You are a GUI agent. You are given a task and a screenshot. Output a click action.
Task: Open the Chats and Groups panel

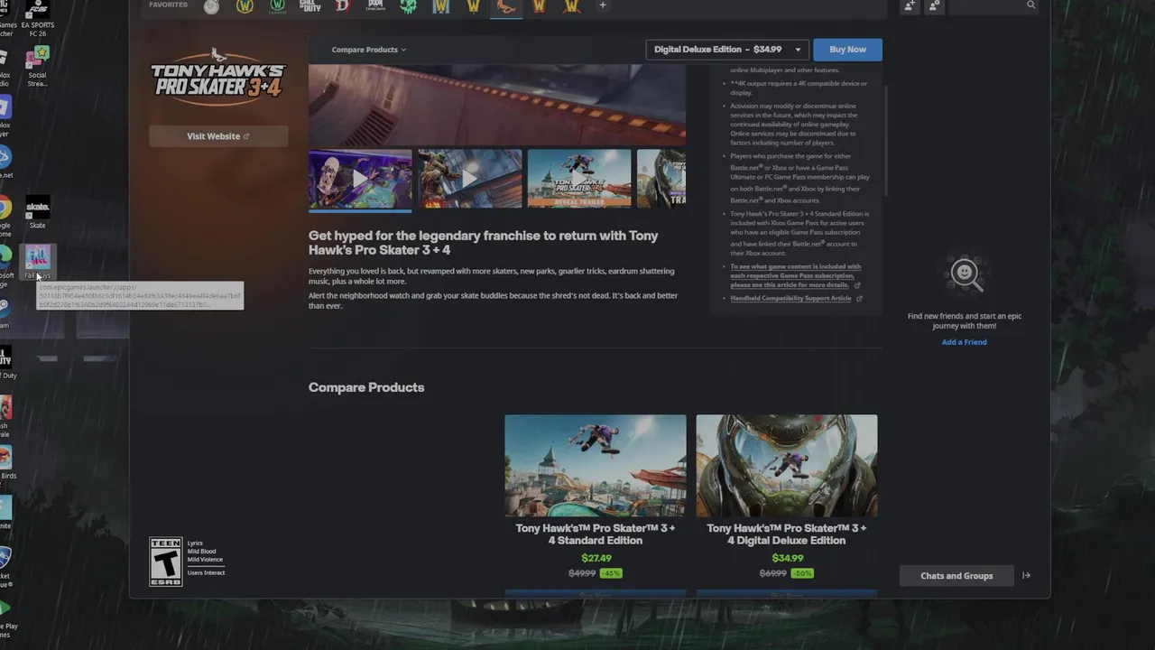pyautogui.click(x=956, y=576)
